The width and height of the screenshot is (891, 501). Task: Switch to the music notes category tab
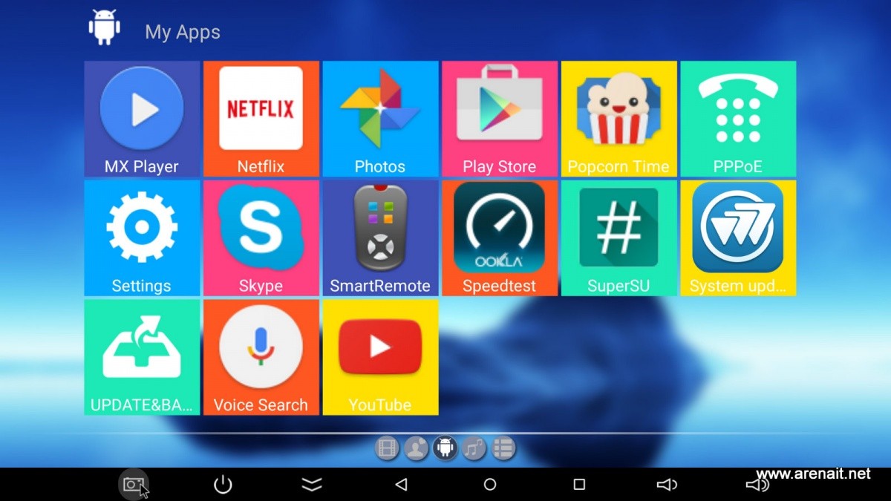474,448
